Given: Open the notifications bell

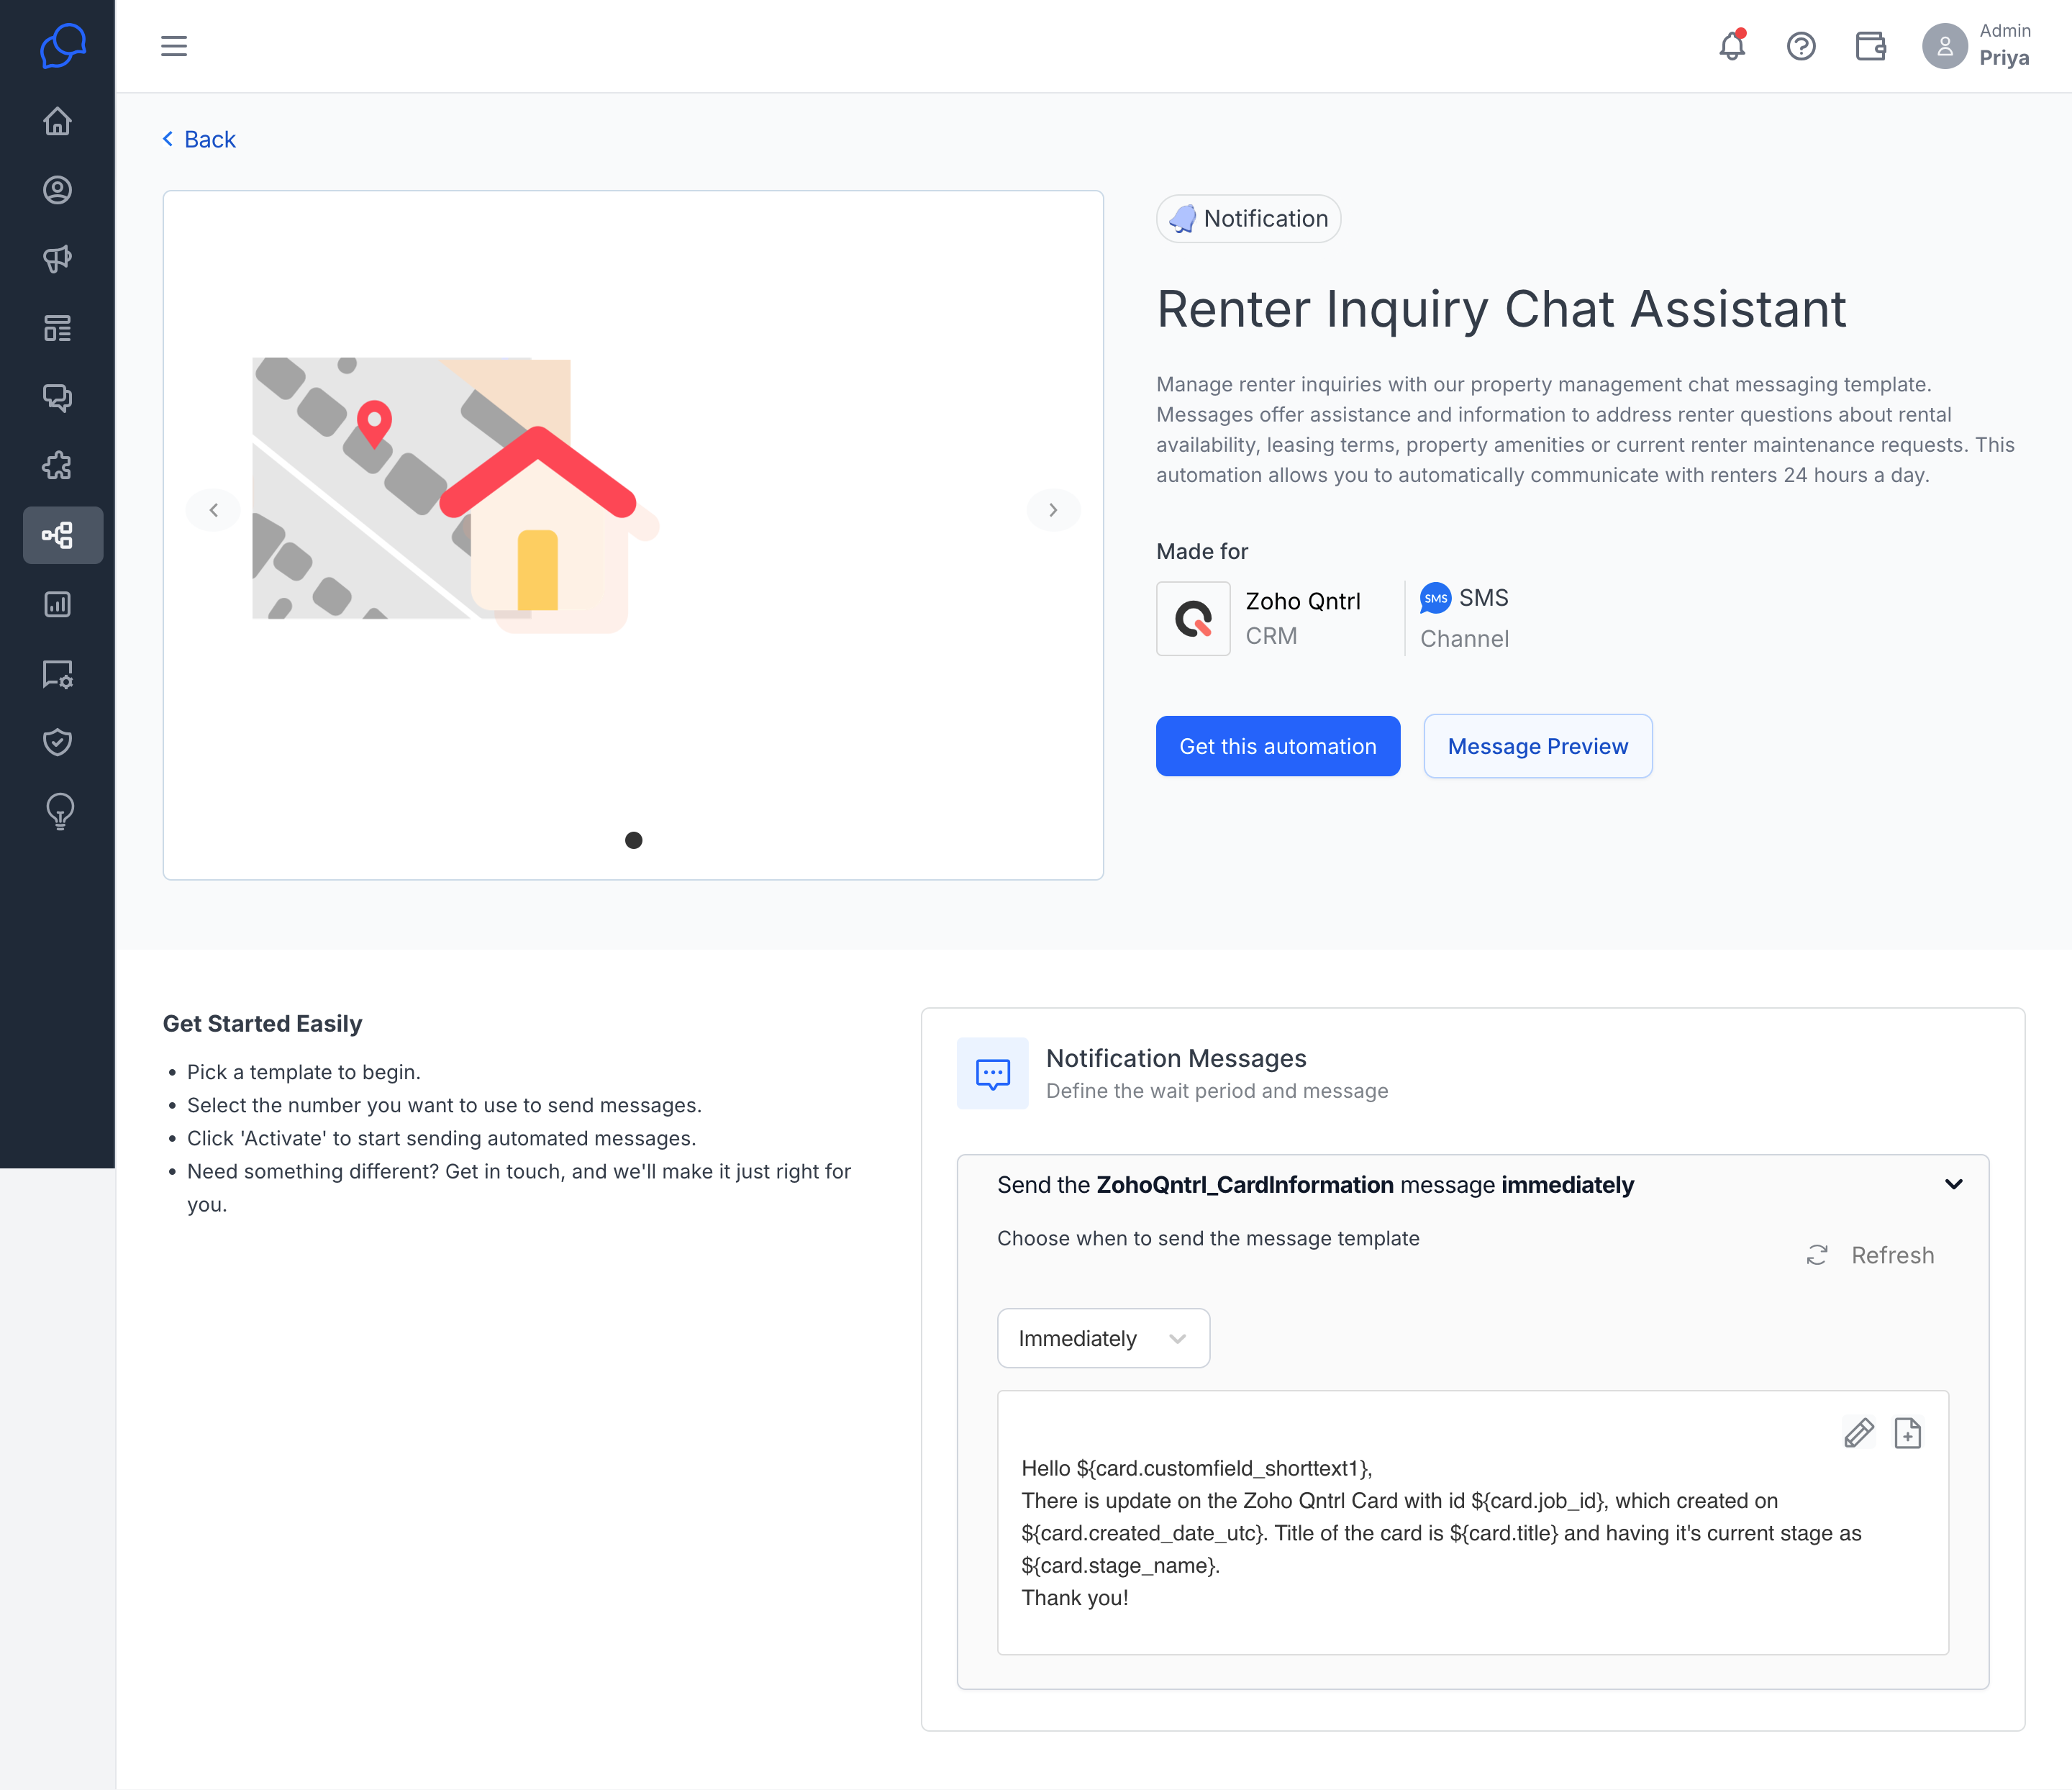Looking at the screenshot, I should click(x=1732, y=46).
